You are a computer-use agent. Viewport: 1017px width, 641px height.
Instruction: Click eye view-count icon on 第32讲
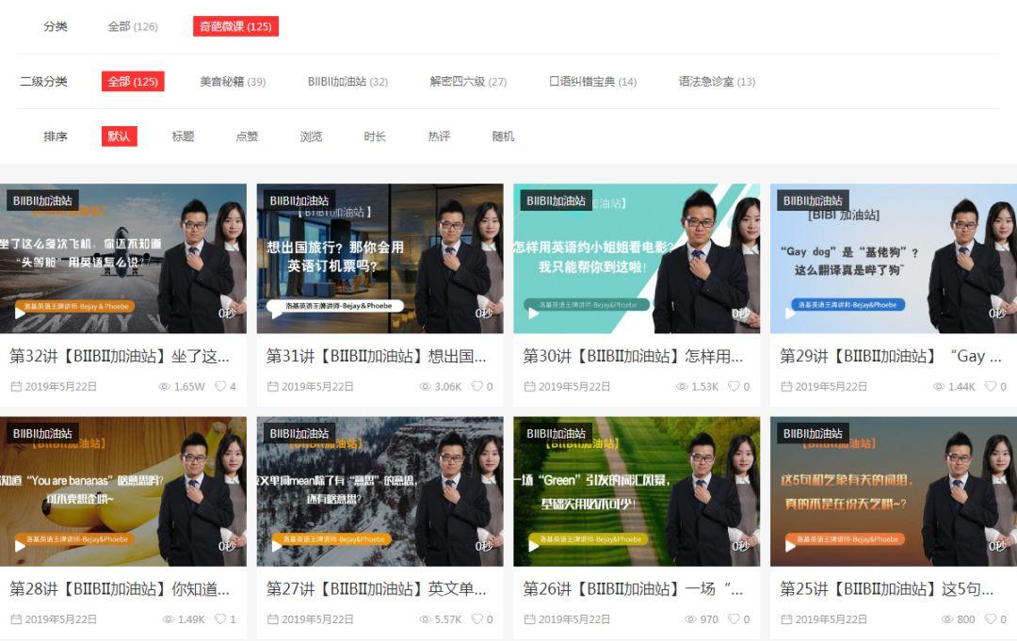point(164,386)
